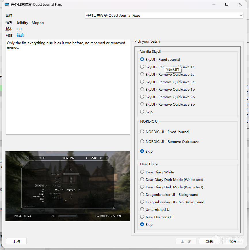Click the 手动 manual button
249x250 pixels.
point(16,241)
